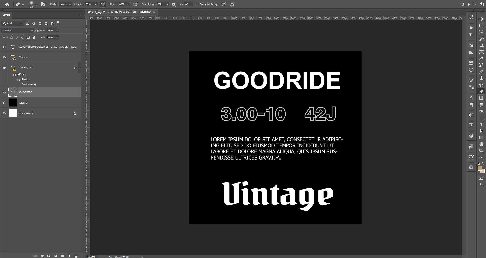The image size is (486, 258).
Task: Select the Clone Stamp tool
Action: click(x=481, y=78)
